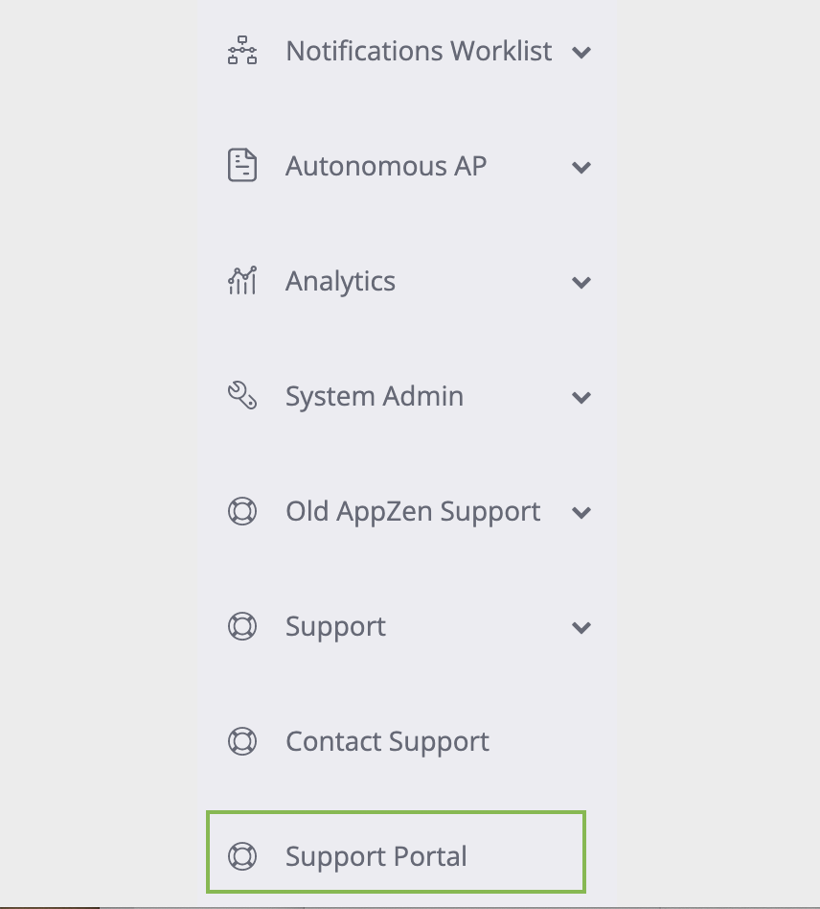Click the Contact Support lifebuoy icon
This screenshot has width=820, height=909.
coord(242,741)
